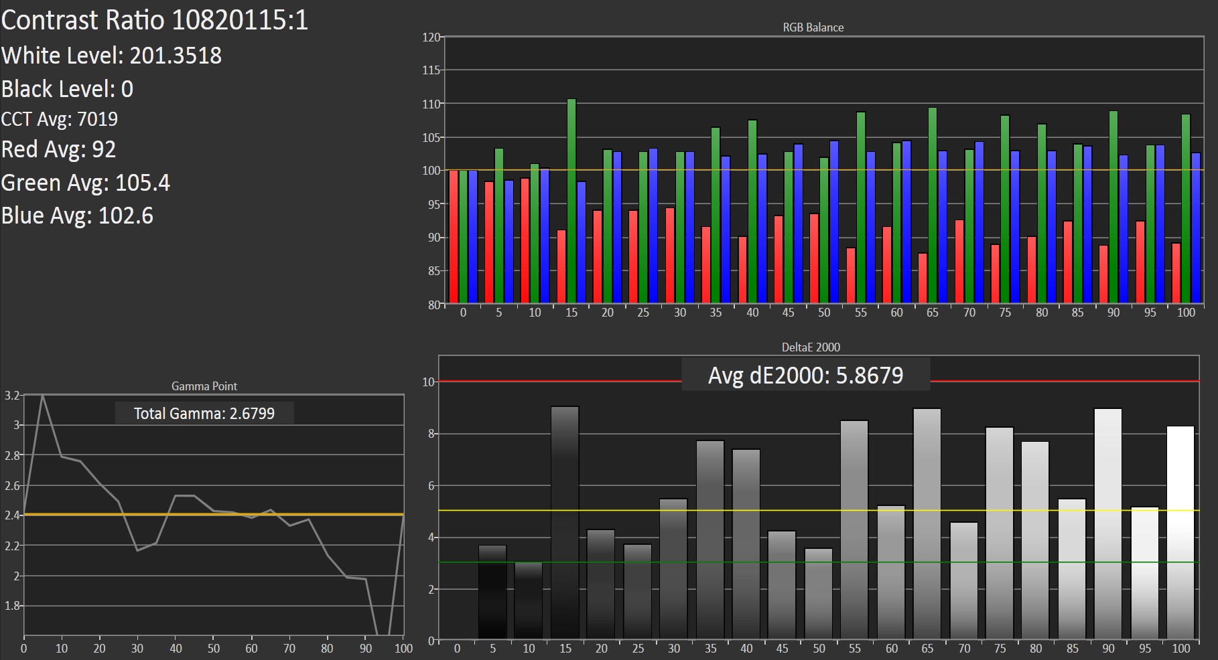Click the DeltaE bar at 40 percent

pyautogui.click(x=746, y=544)
